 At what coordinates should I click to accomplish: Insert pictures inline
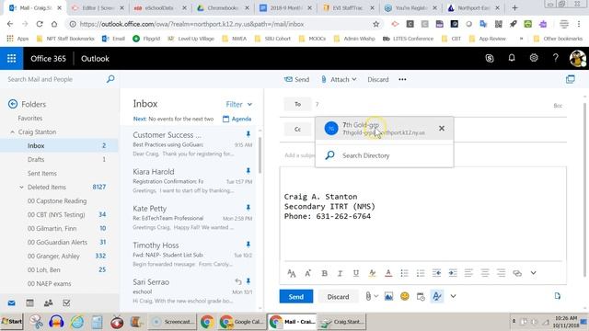coord(388,296)
